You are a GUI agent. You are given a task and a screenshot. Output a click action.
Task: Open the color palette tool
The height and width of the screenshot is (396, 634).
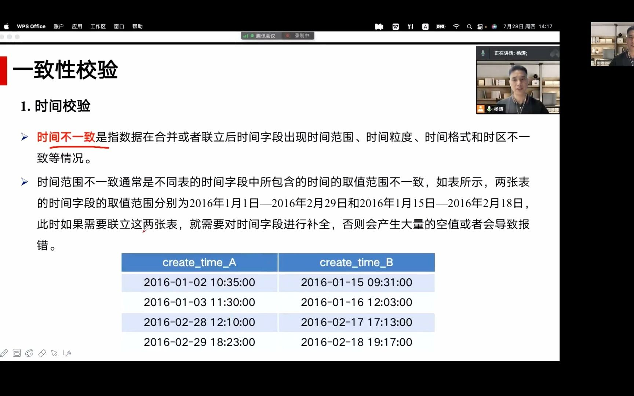point(29,353)
